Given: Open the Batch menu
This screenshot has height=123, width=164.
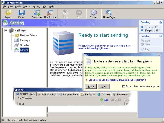Looking at the screenshot, I should point(18,6).
